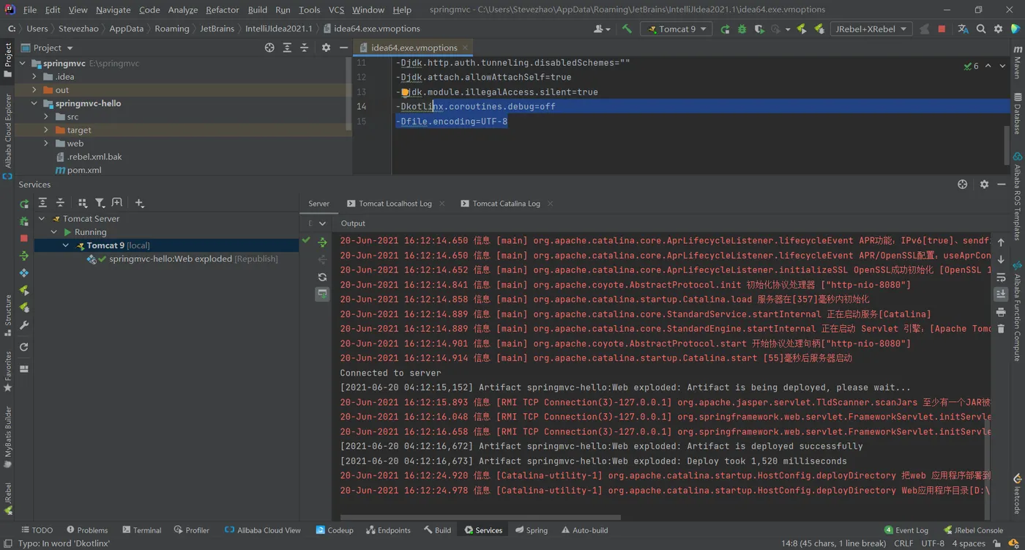Open JRebel Console from status bar
Image resolution: width=1025 pixels, height=550 pixels.
pos(973,530)
